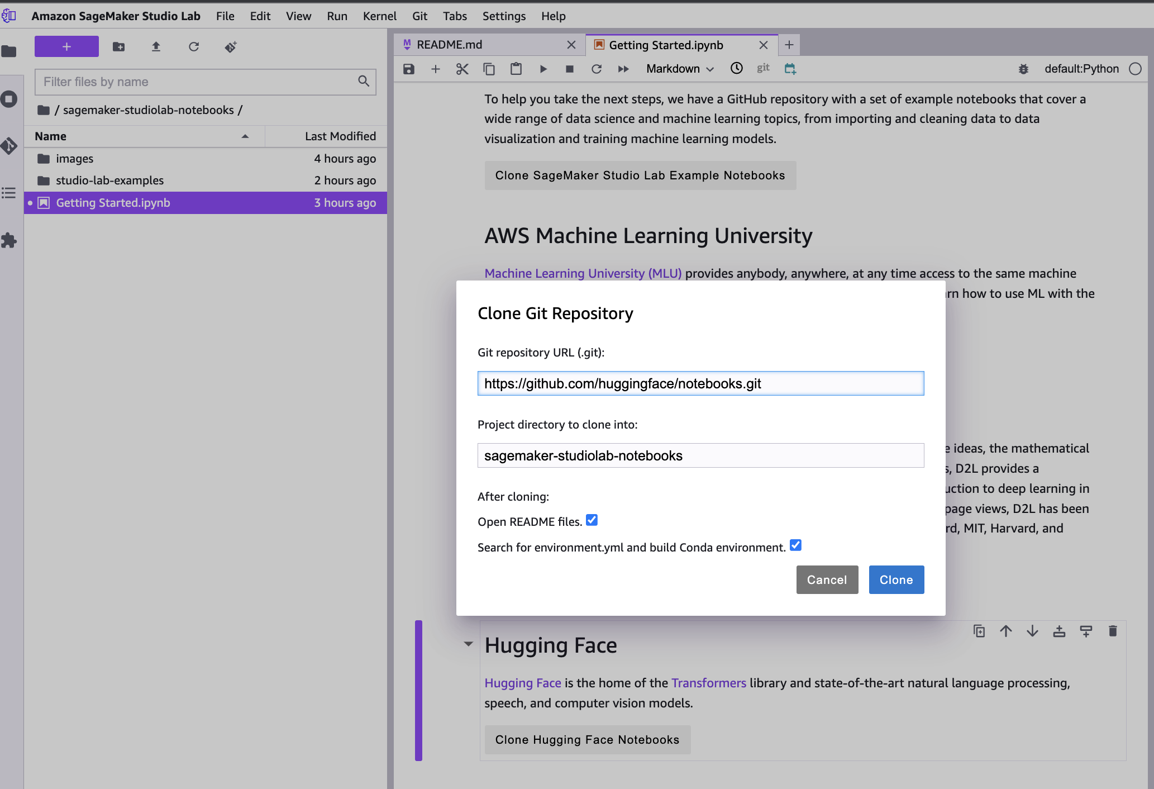
Task: Interrupt the kernel with stop icon
Action: coord(570,69)
